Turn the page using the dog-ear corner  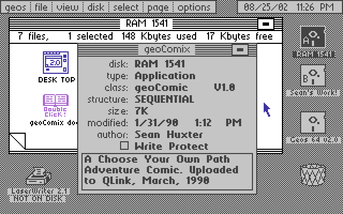pyautogui.click(x=18, y=141)
